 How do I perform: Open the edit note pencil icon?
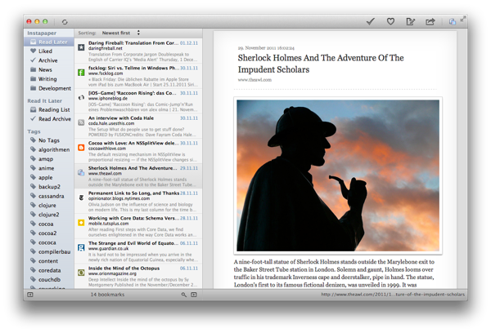(x=410, y=21)
